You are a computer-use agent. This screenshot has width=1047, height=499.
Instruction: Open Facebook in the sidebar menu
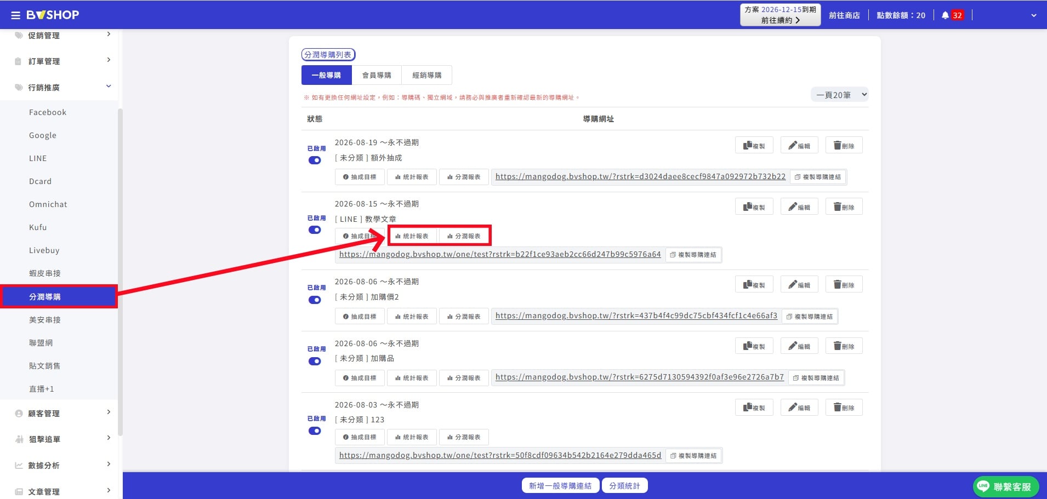tap(48, 112)
